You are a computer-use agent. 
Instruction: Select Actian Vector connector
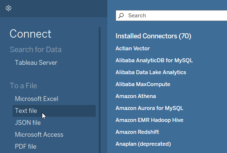(133, 48)
